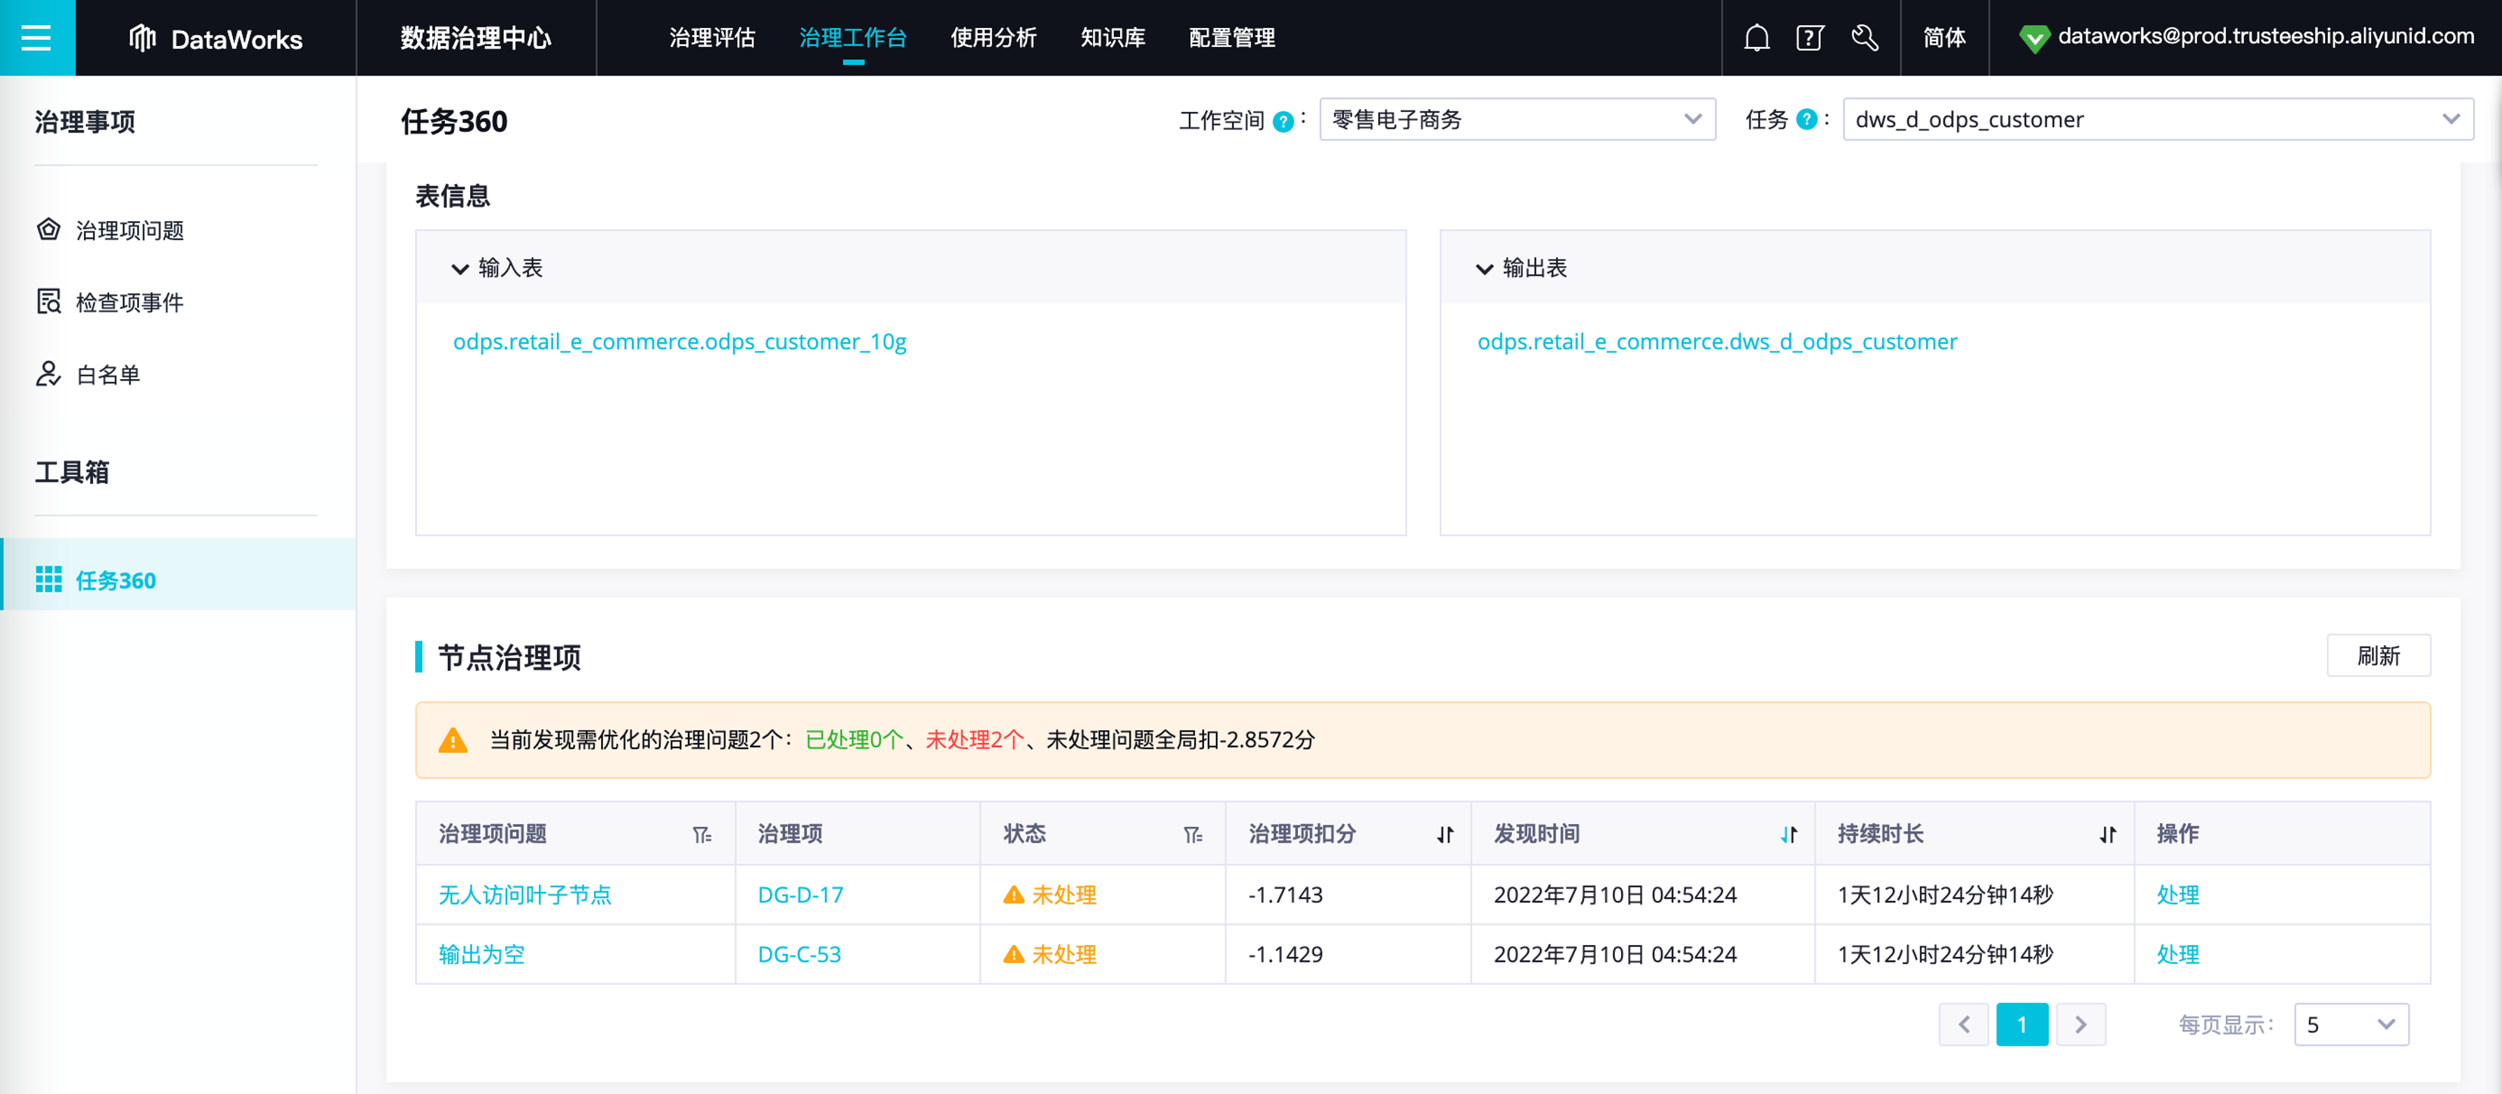This screenshot has width=2502, height=1094.
Task: Click the 表信息 section heading
Action: 453,196
